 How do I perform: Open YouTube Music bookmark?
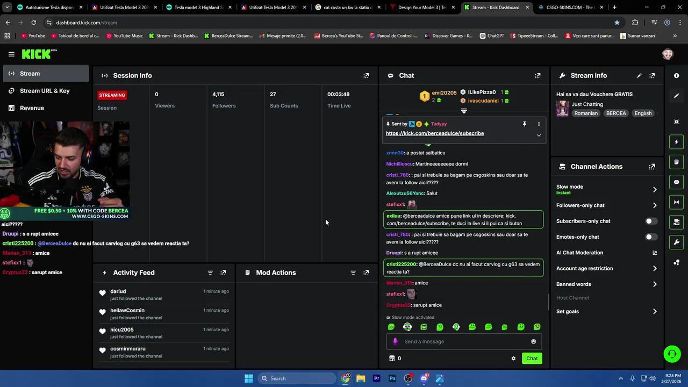(125, 36)
